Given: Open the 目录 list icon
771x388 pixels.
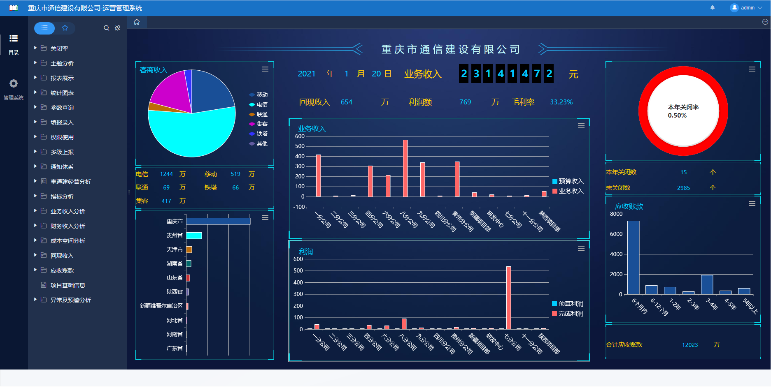Looking at the screenshot, I should (14, 39).
